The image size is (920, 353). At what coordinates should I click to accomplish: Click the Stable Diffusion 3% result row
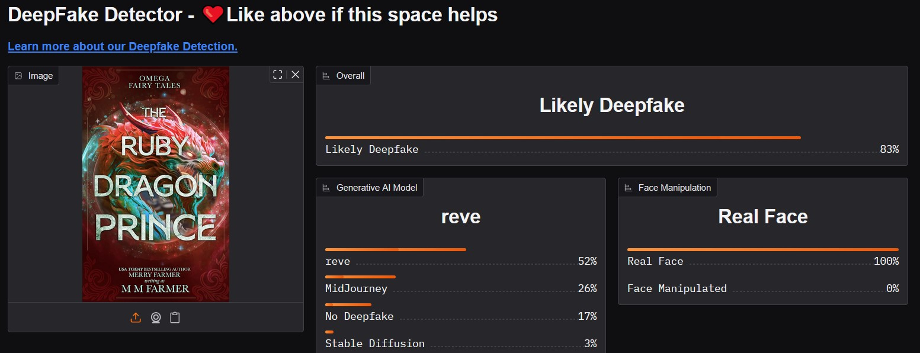[460, 344]
